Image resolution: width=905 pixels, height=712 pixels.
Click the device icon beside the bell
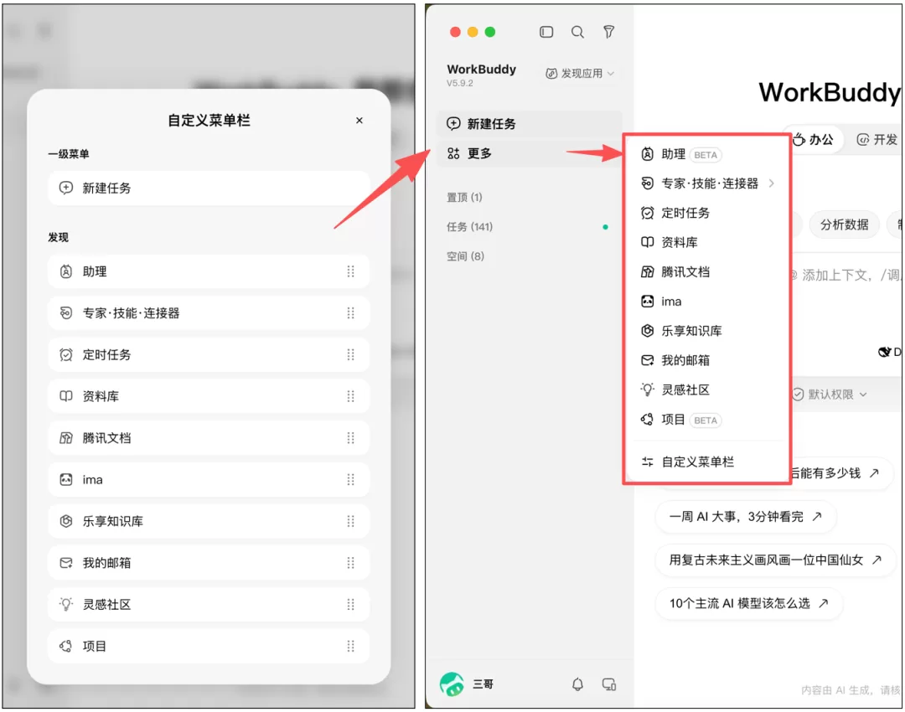tap(609, 684)
